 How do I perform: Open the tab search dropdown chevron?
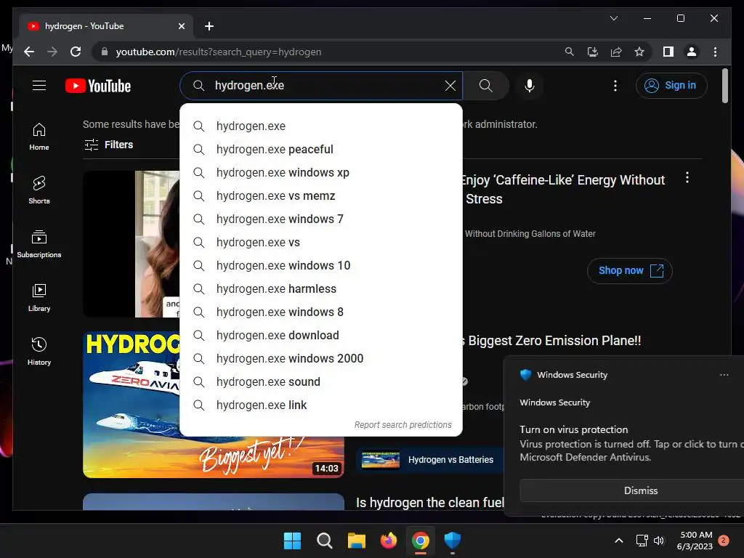click(613, 18)
